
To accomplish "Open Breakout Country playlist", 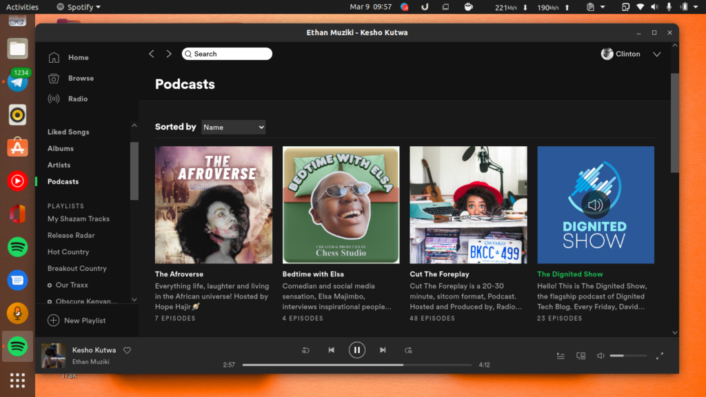I will coord(77,268).
